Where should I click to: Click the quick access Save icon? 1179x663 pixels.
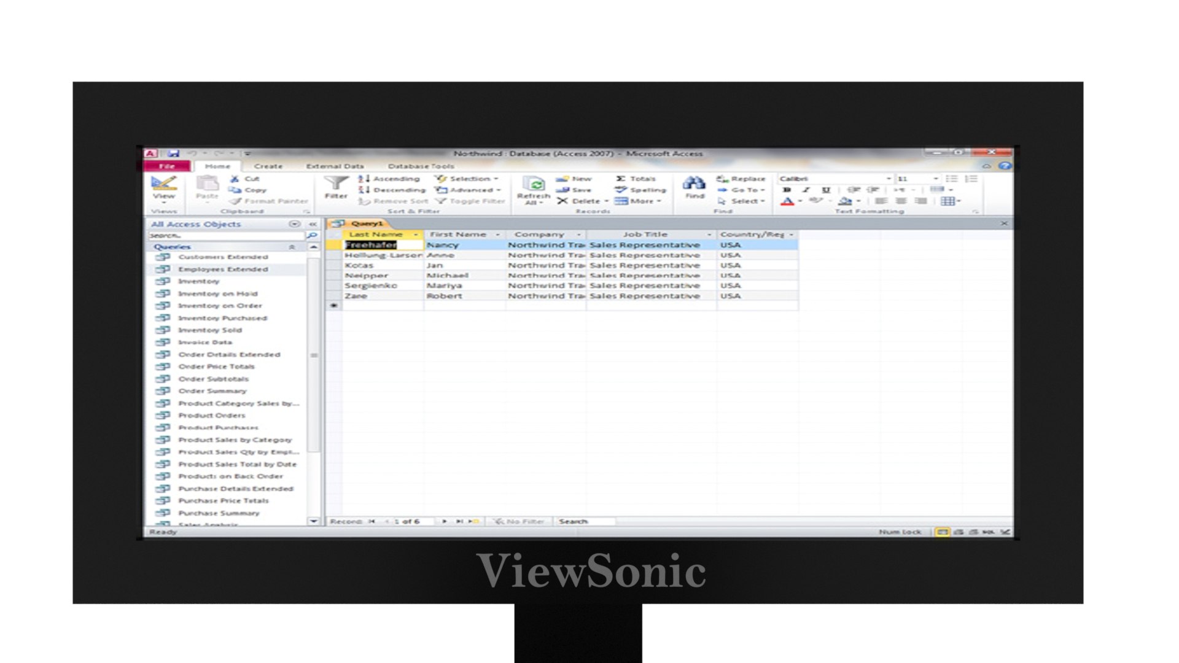[x=174, y=153]
